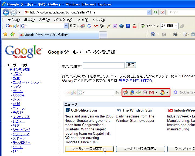Click the highlighter pen toolbar icon
This screenshot has width=195, height=156.
(109, 26)
